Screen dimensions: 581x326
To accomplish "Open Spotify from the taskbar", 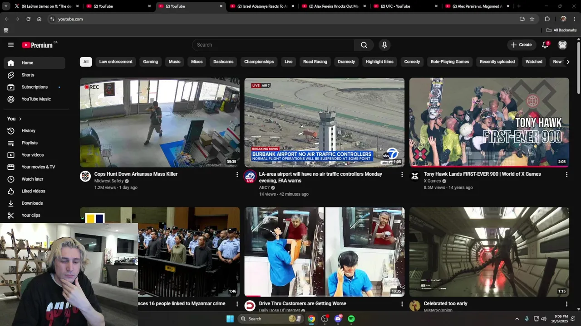I will point(351,319).
